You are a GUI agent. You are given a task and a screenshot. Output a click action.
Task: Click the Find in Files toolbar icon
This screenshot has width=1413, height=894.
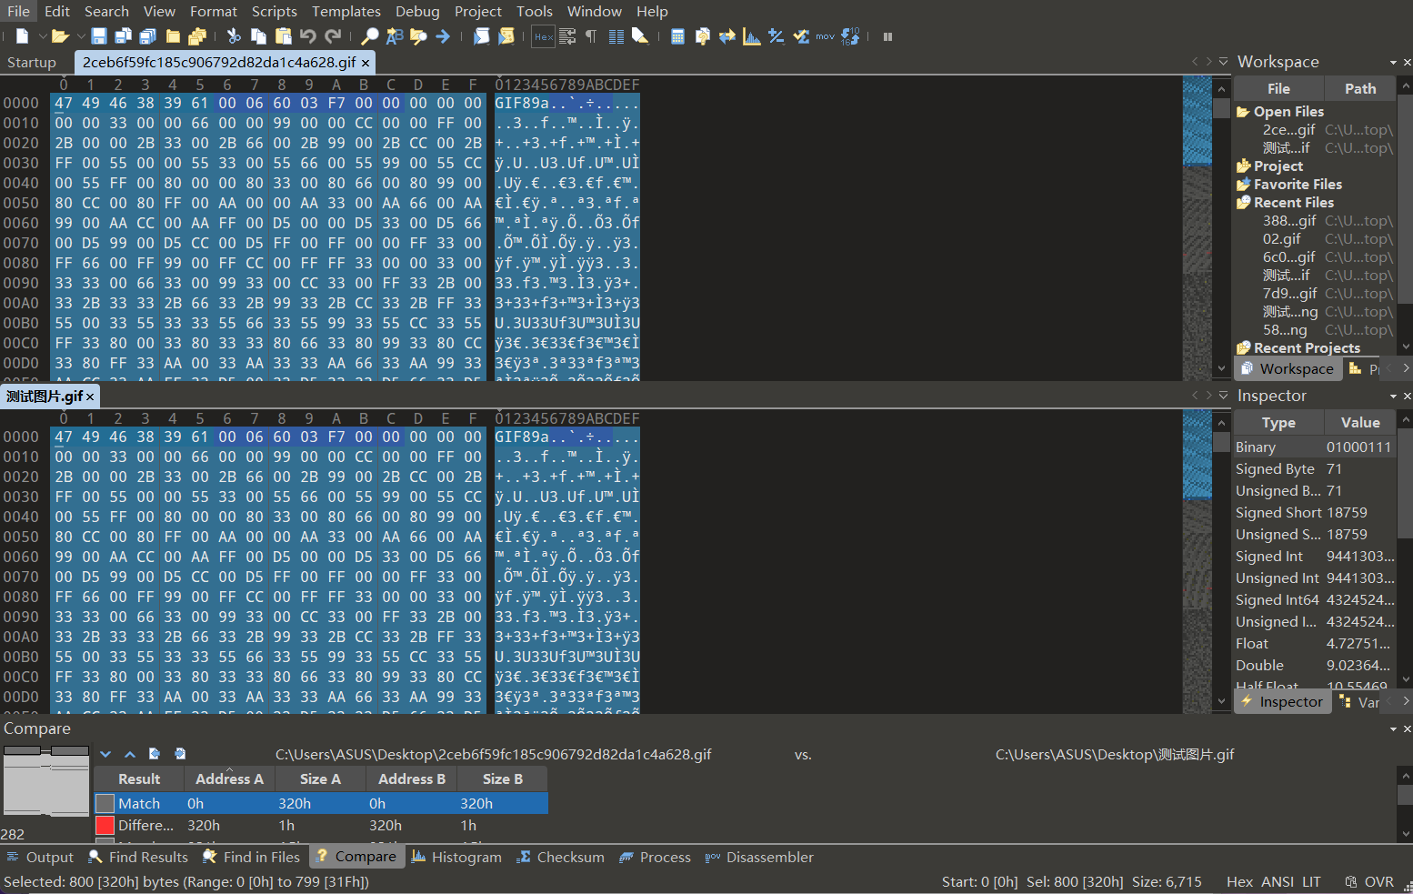pos(418,36)
